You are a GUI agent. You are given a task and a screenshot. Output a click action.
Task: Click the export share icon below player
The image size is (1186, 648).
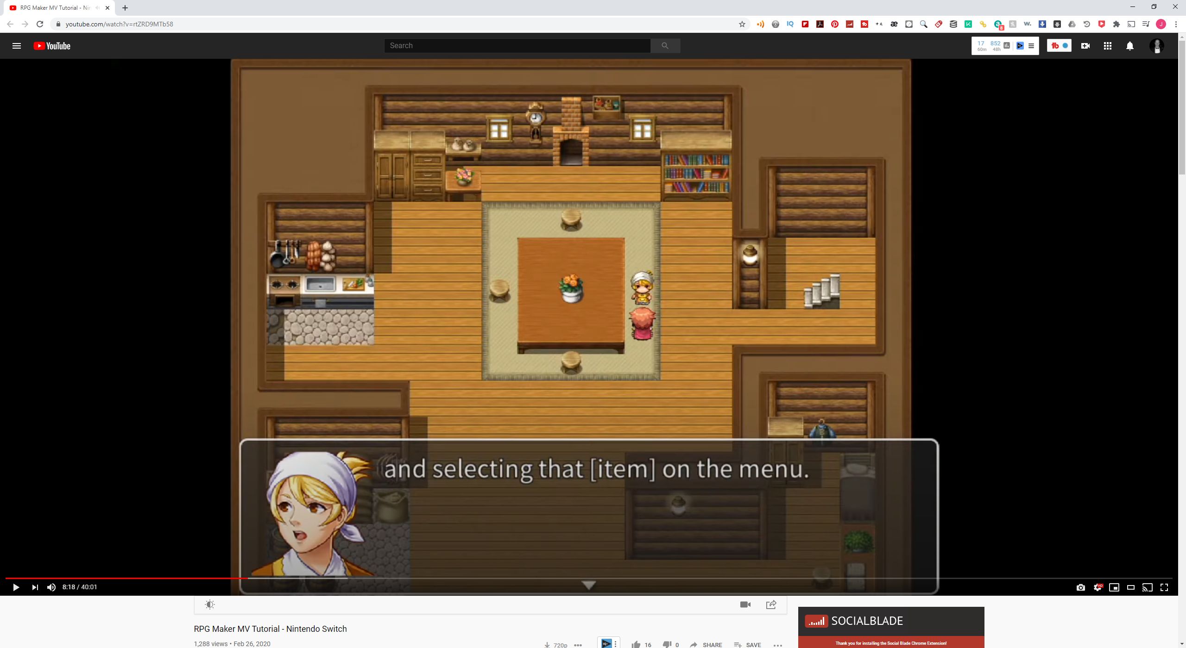(771, 604)
